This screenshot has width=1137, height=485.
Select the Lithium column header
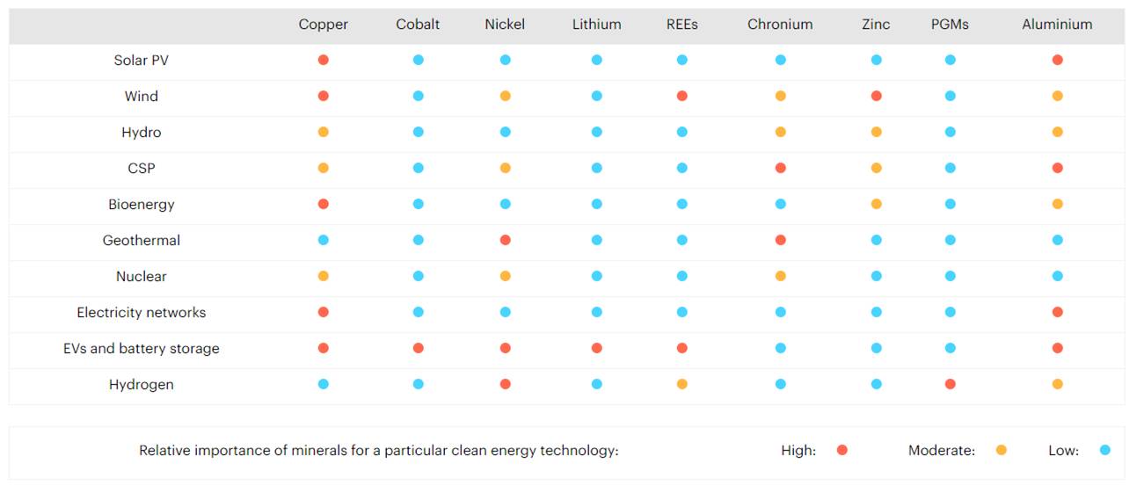coord(597,25)
